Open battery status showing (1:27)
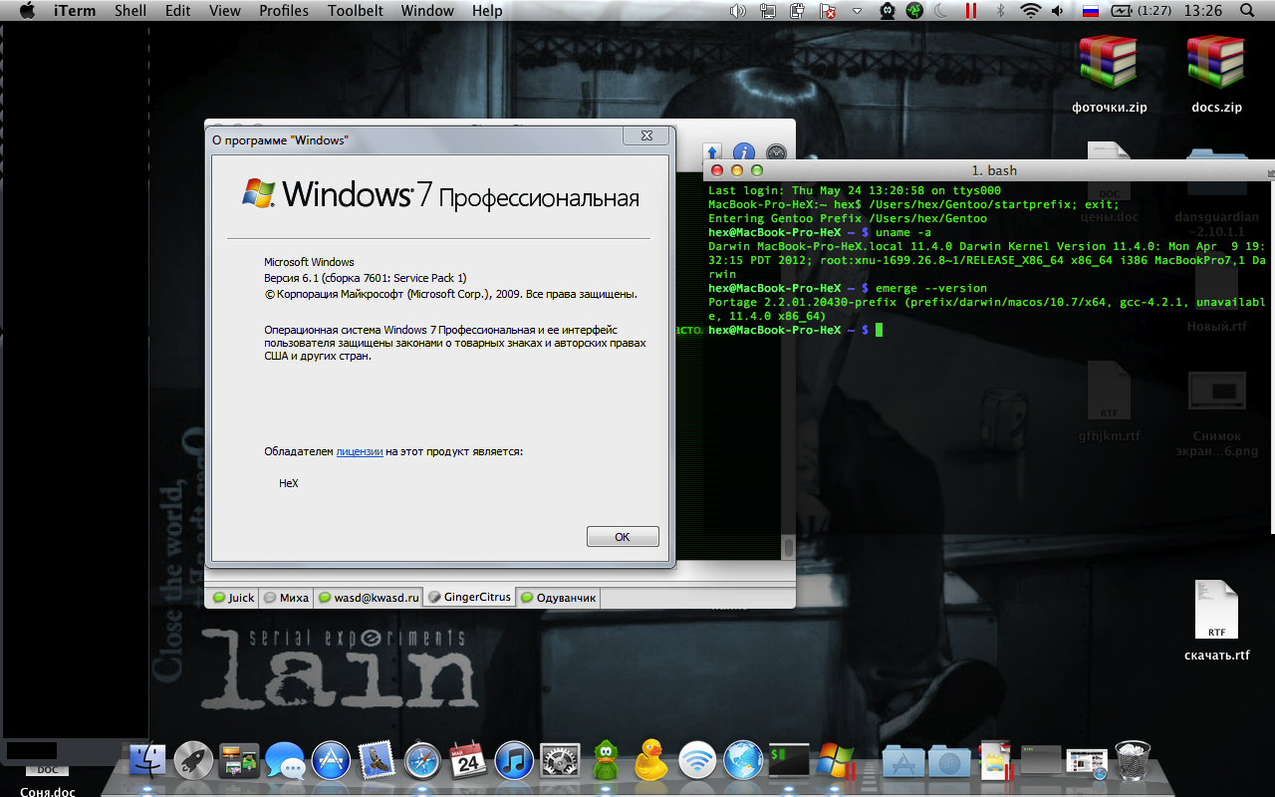Viewport: 1275px width, 797px height. click(1142, 11)
